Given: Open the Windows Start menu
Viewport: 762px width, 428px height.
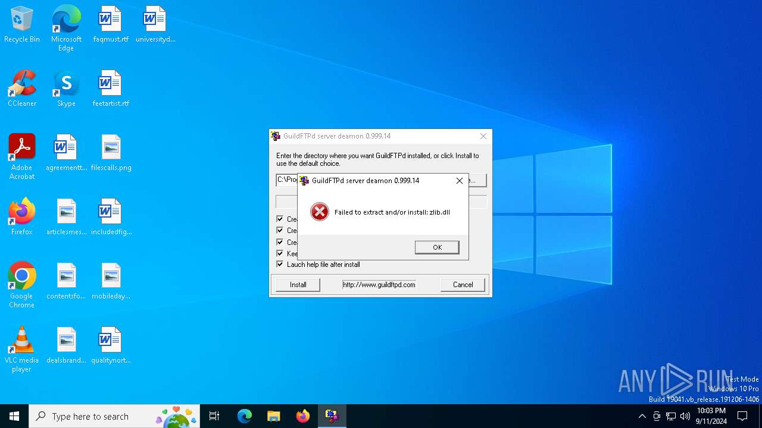Looking at the screenshot, I should (x=14, y=416).
